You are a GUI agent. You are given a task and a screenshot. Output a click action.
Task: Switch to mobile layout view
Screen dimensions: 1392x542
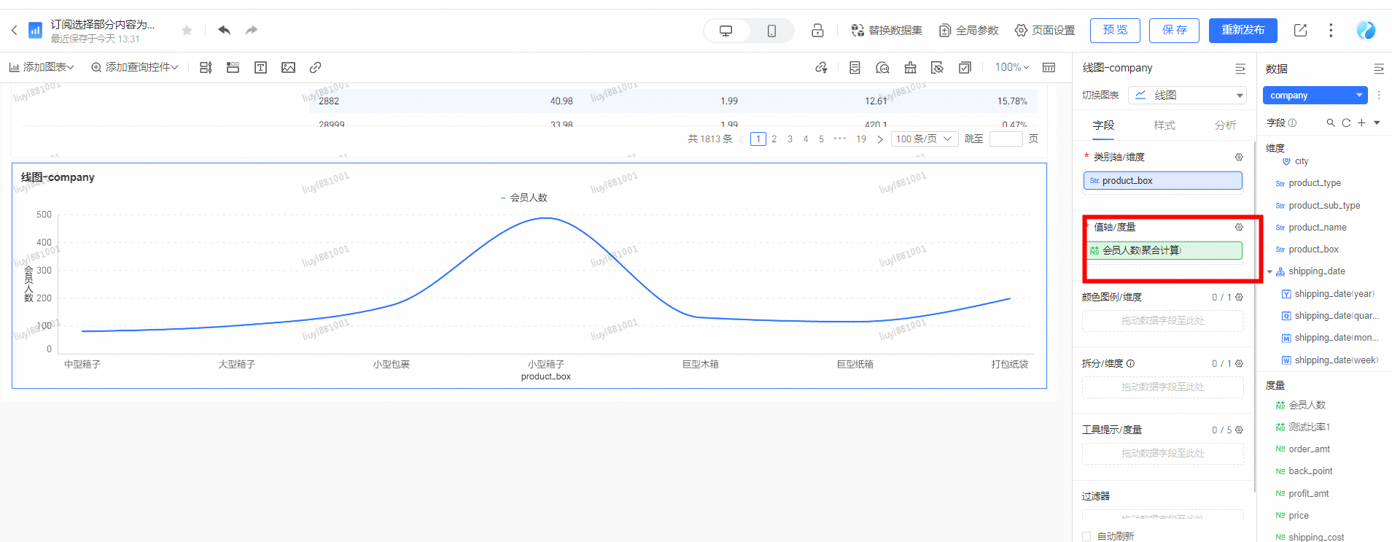(771, 31)
